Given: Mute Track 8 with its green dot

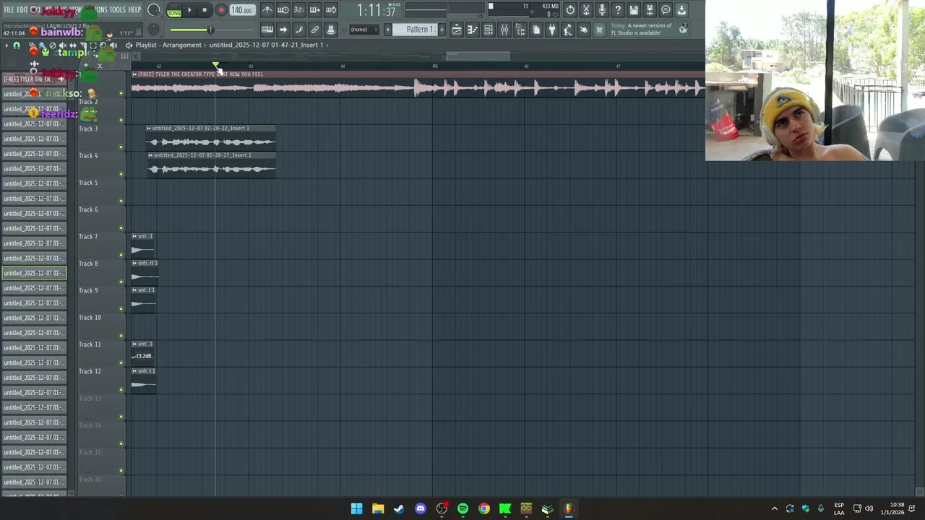Looking at the screenshot, I should click(121, 282).
